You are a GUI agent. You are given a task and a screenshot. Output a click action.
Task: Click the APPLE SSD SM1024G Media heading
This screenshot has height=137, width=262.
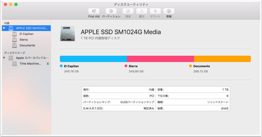(x=121, y=32)
